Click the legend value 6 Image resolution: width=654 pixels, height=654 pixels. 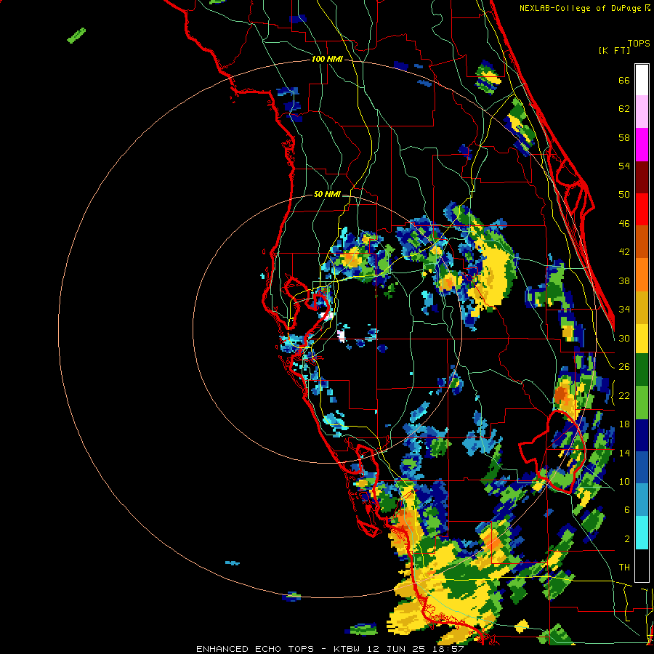tap(627, 510)
